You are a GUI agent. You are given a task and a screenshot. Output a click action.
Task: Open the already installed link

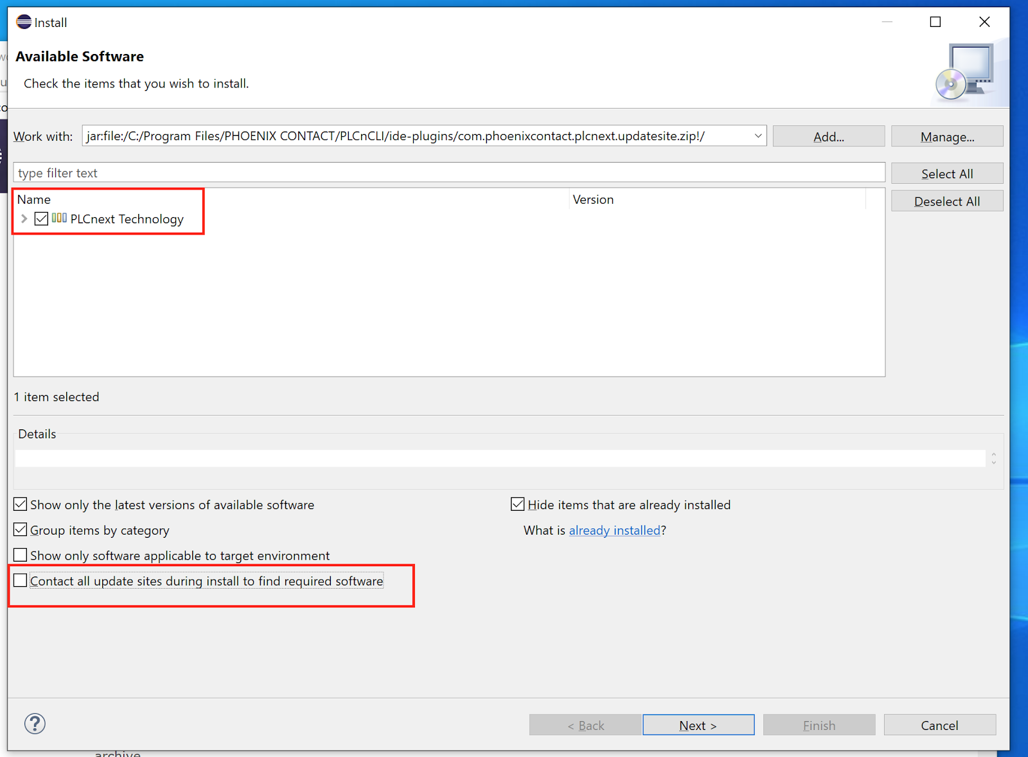point(615,530)
